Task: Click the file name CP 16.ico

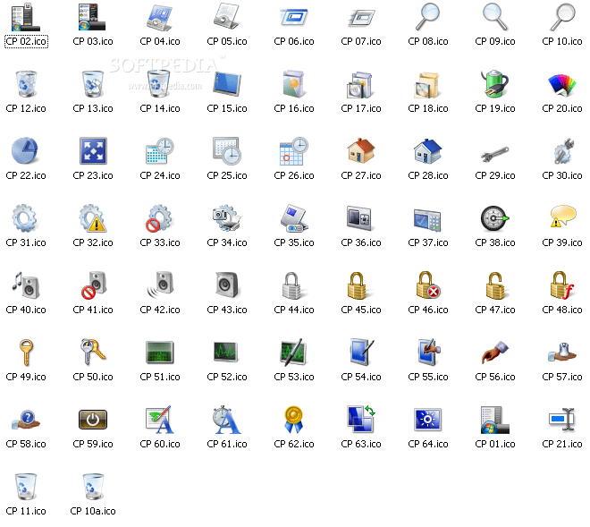Action: [294, 108]
